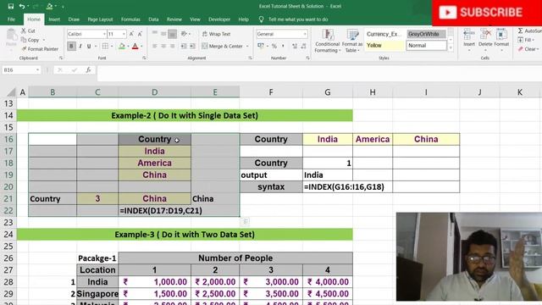Align text to the left
The height and width of the screenshot is (305, 542).
tap(154, 46)
